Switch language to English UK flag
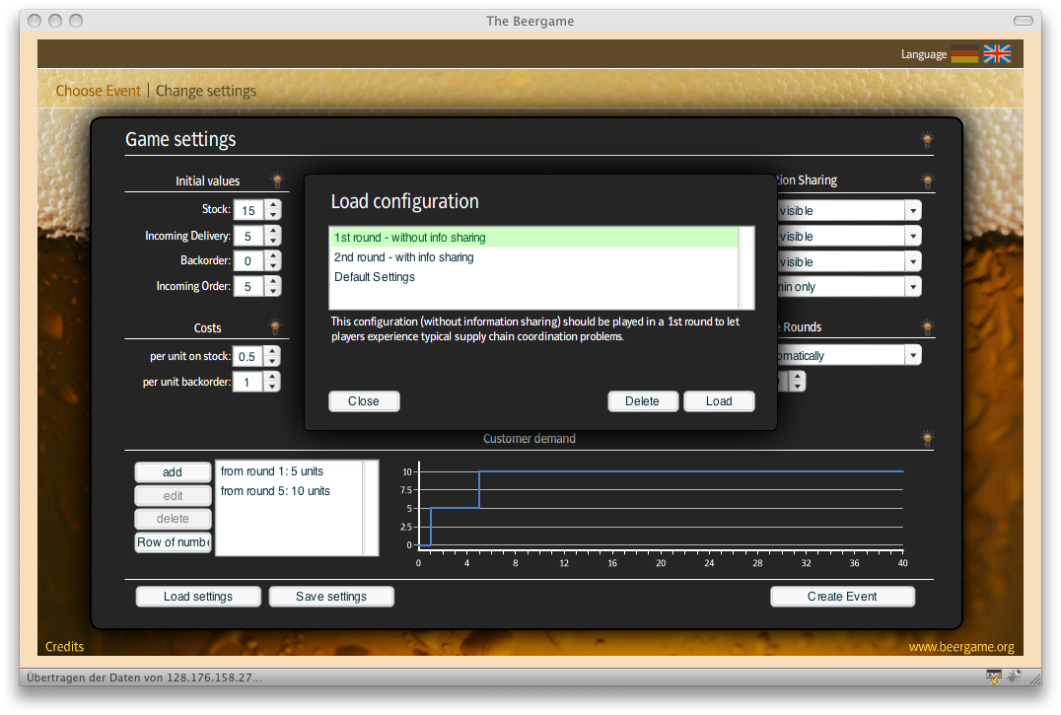Screen dimensions: 1061x715 [997, 54]
